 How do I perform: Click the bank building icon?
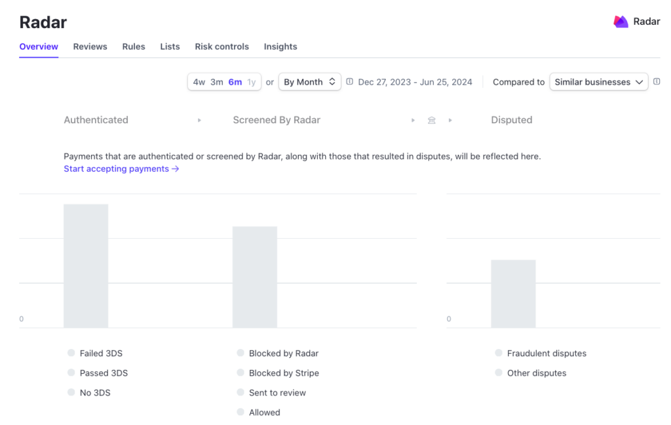431,121
